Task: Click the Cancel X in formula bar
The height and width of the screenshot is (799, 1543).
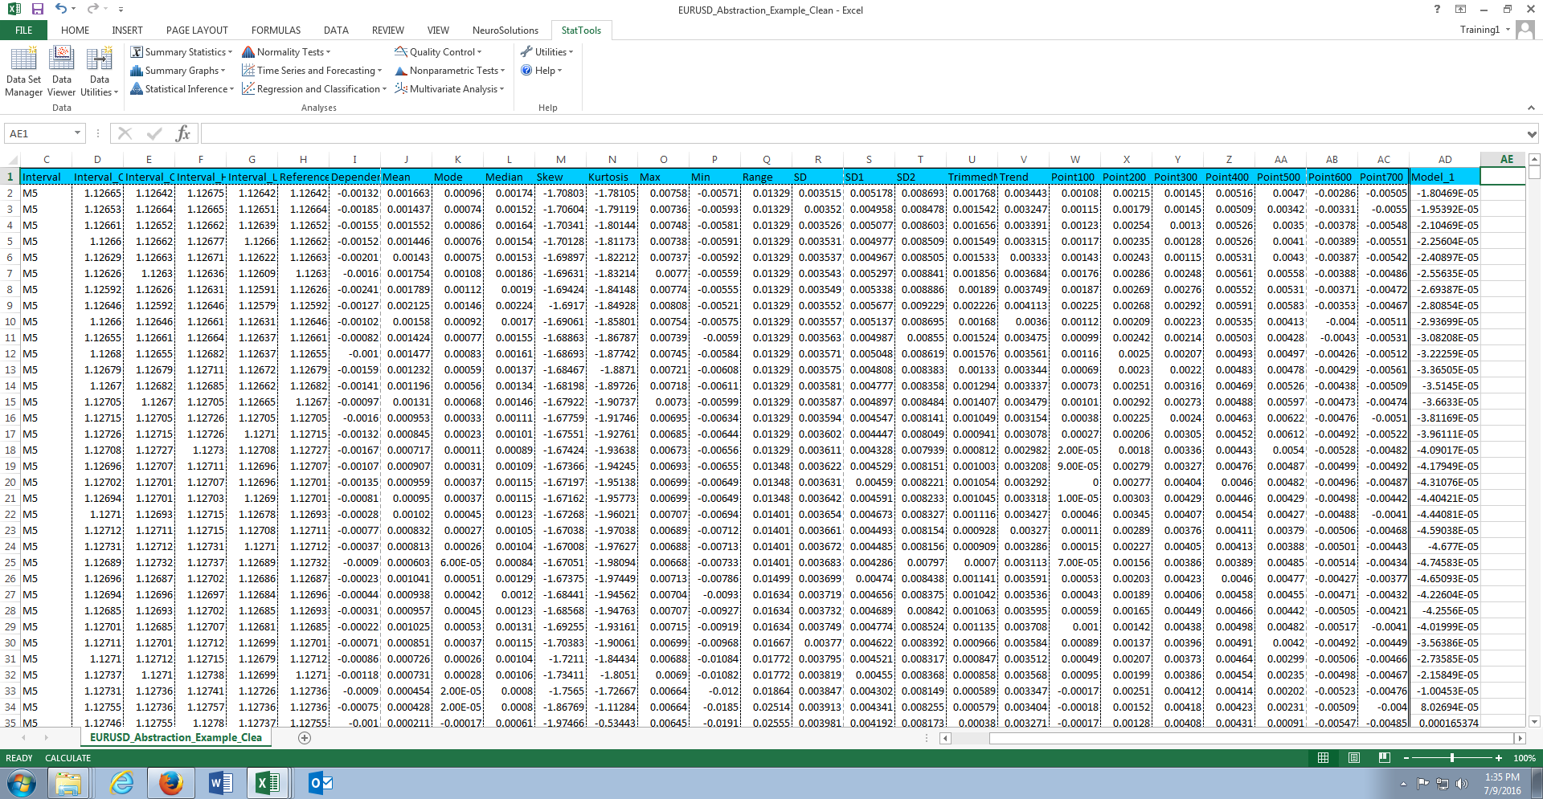Action: click(125, 133)
